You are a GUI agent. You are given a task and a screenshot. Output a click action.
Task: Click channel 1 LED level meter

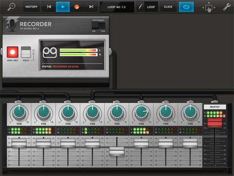click(x=19, y=131)
